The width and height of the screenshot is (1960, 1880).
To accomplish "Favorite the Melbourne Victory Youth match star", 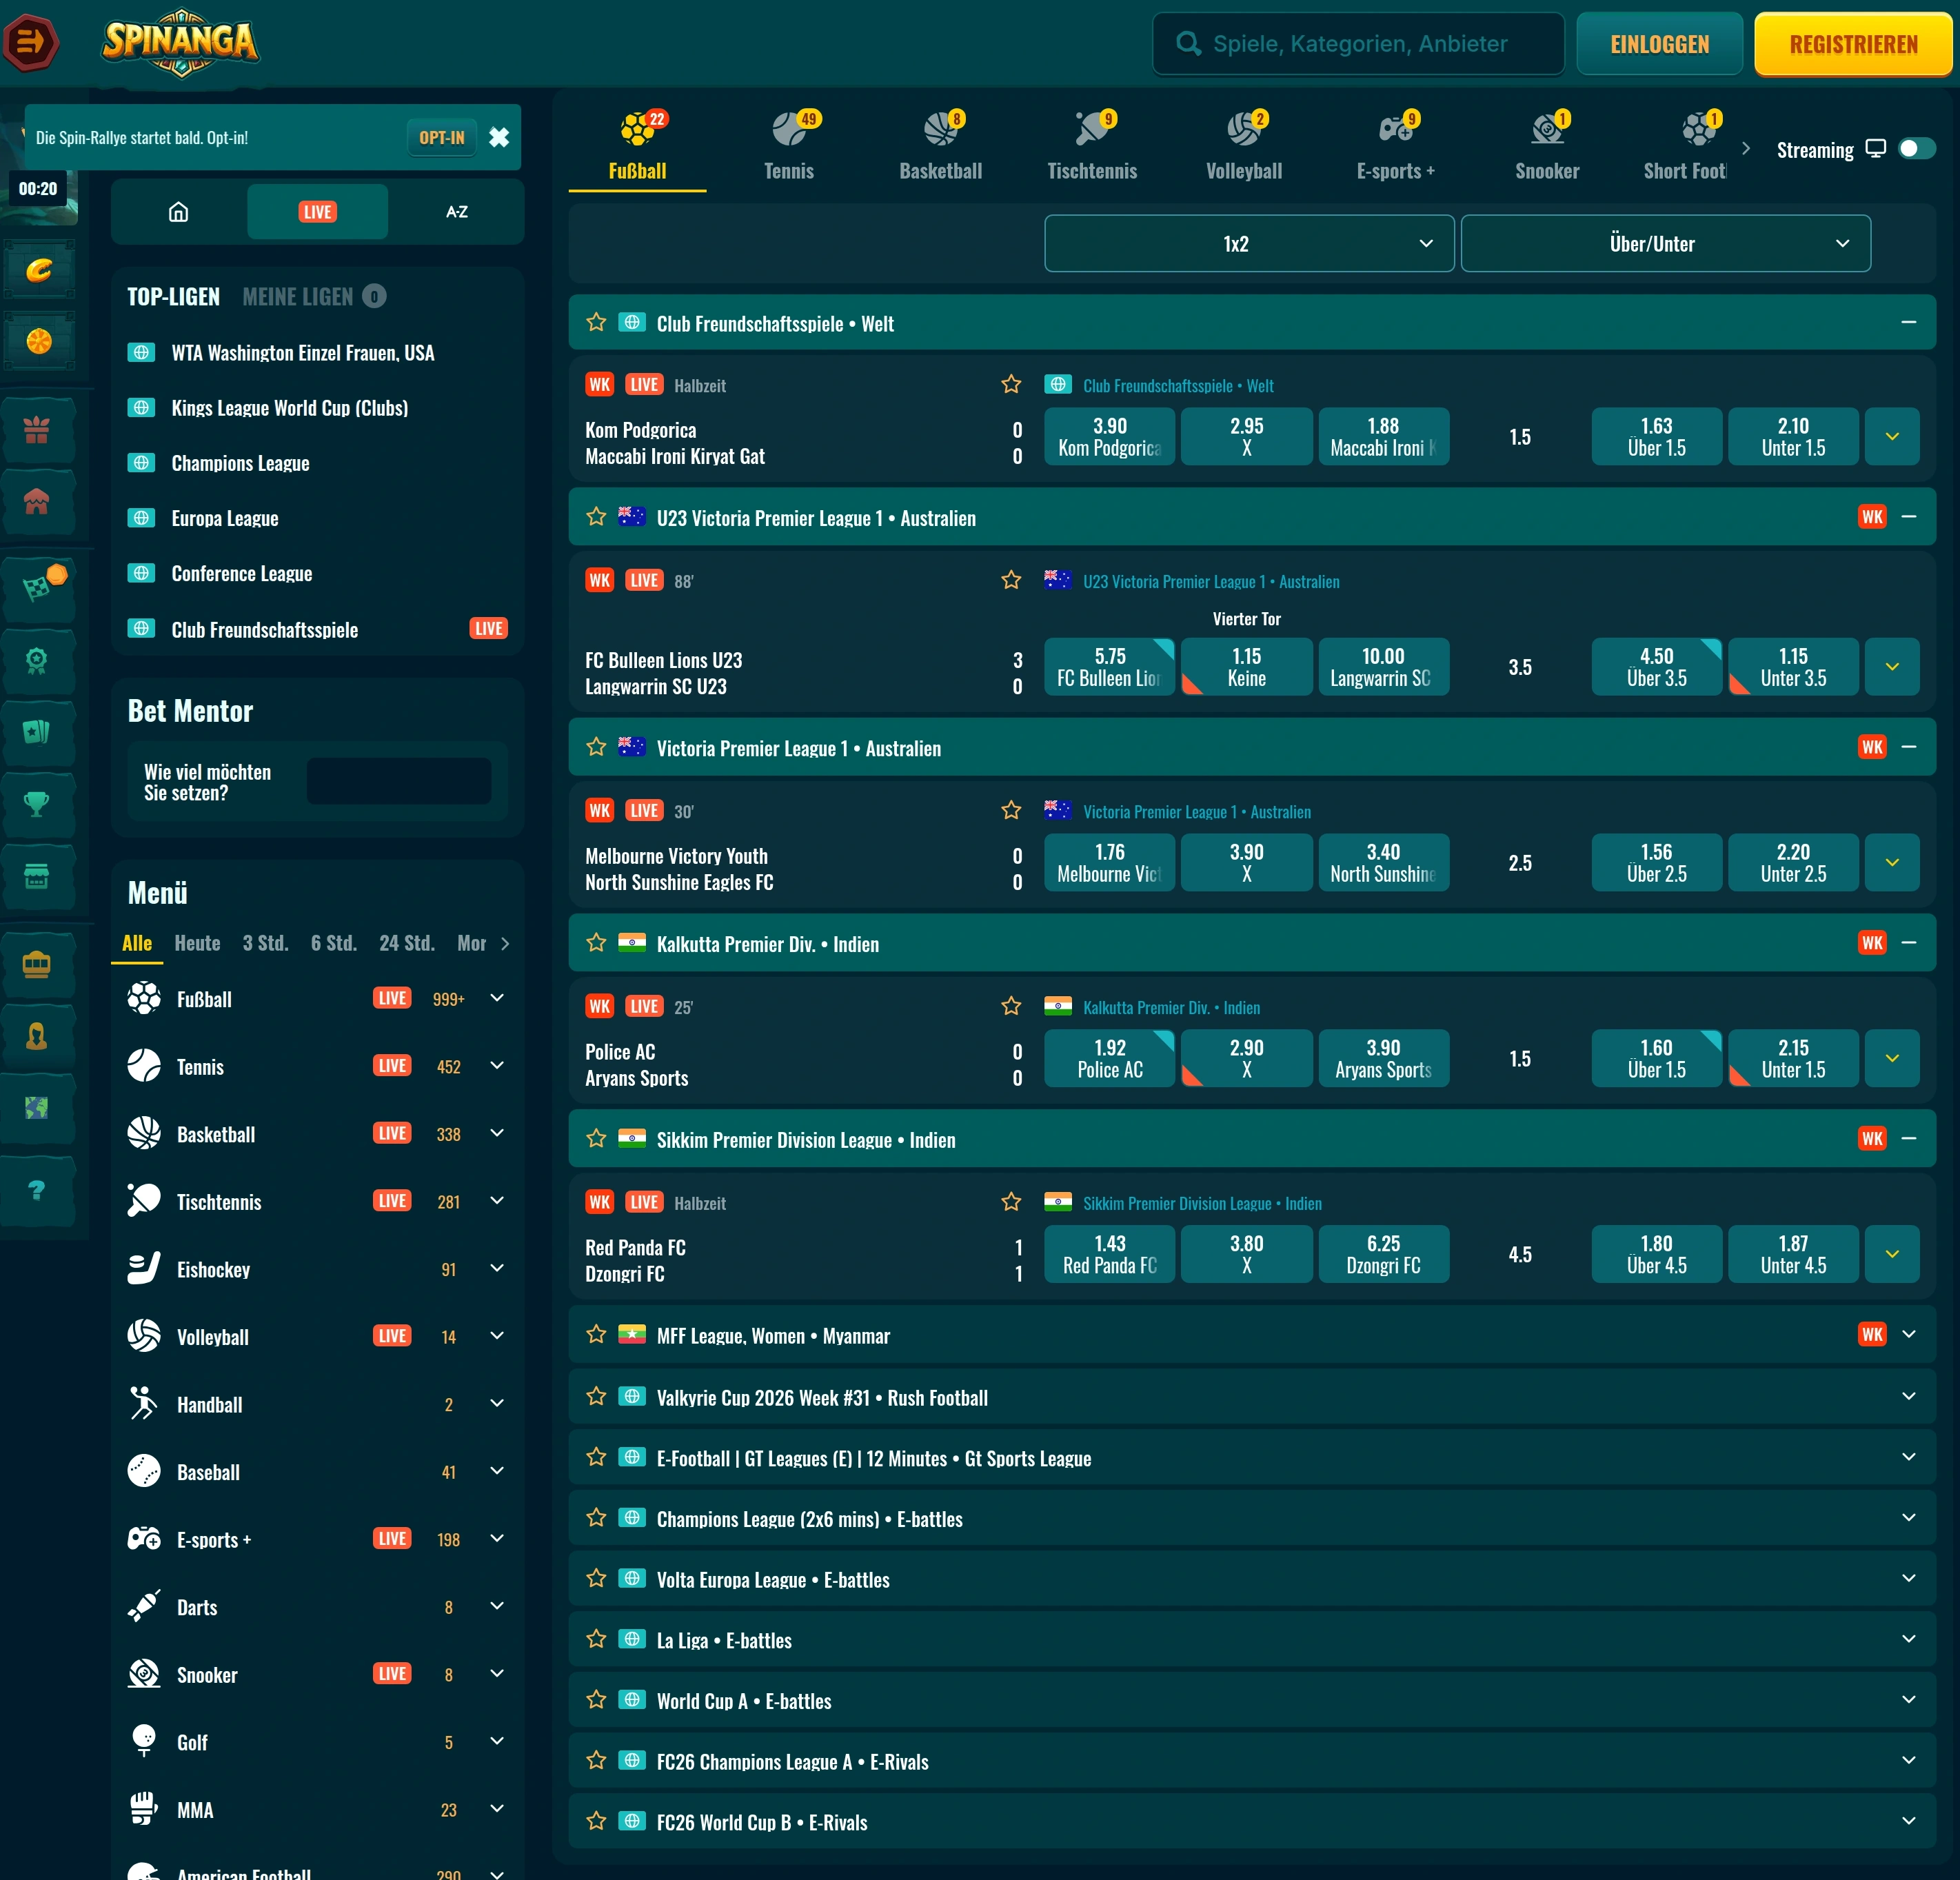I will pyautogui.click(x=1011, y=810).
